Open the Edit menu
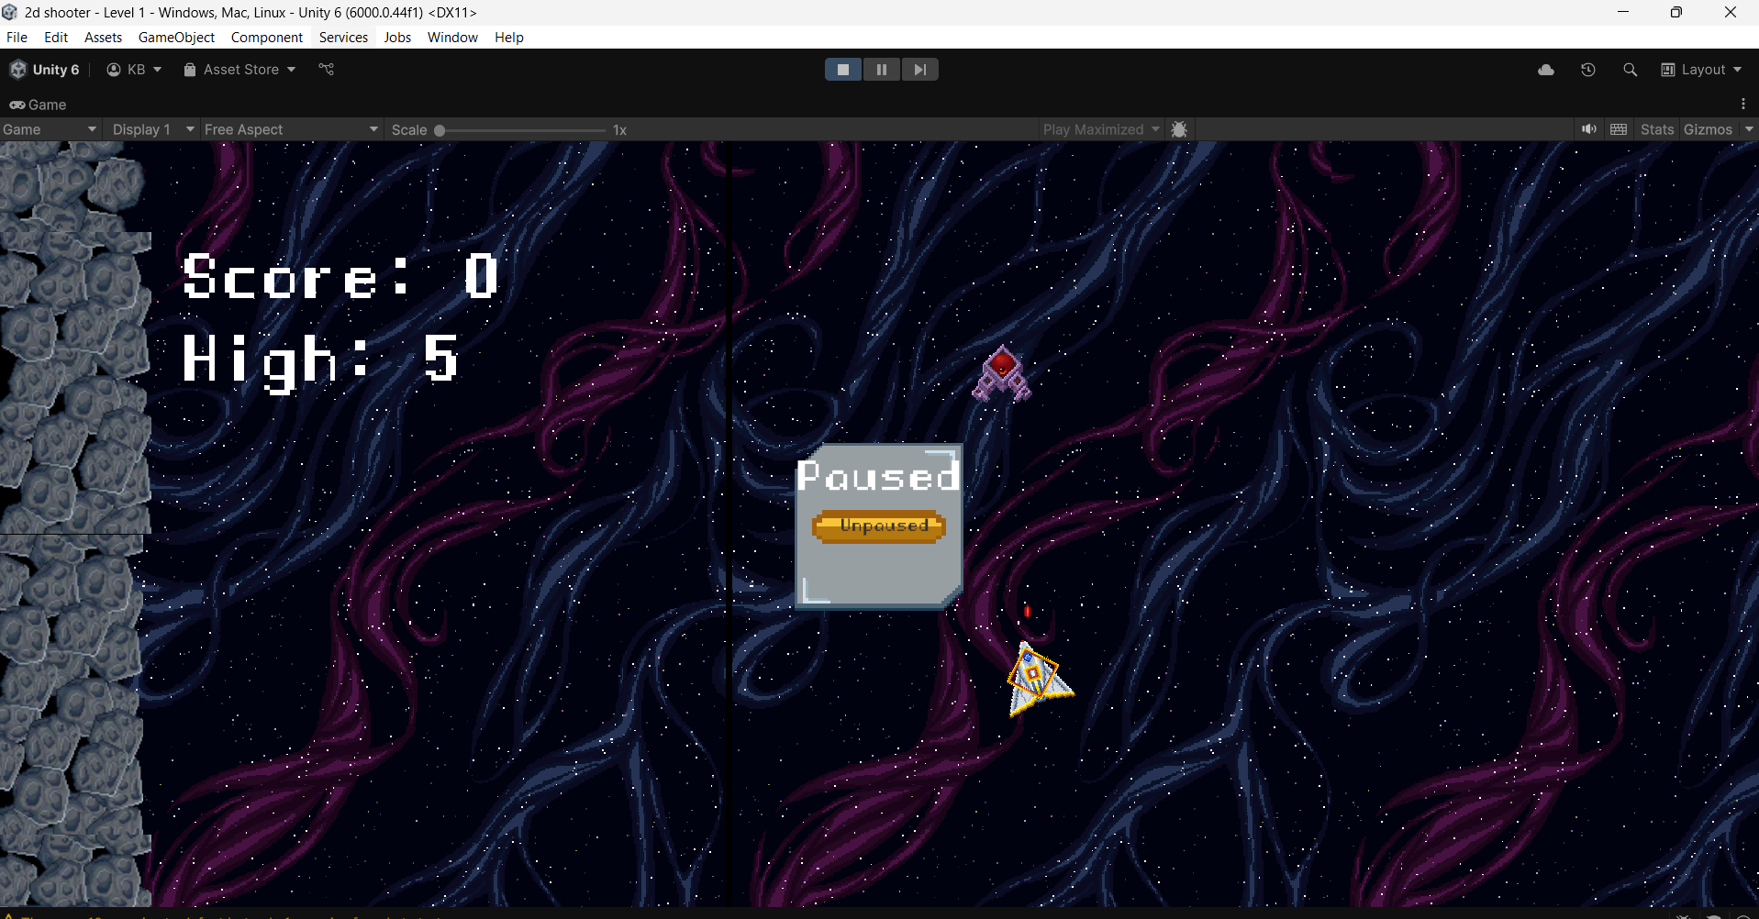This screenshot has width=1759, height=919. (x=56, y=38)
